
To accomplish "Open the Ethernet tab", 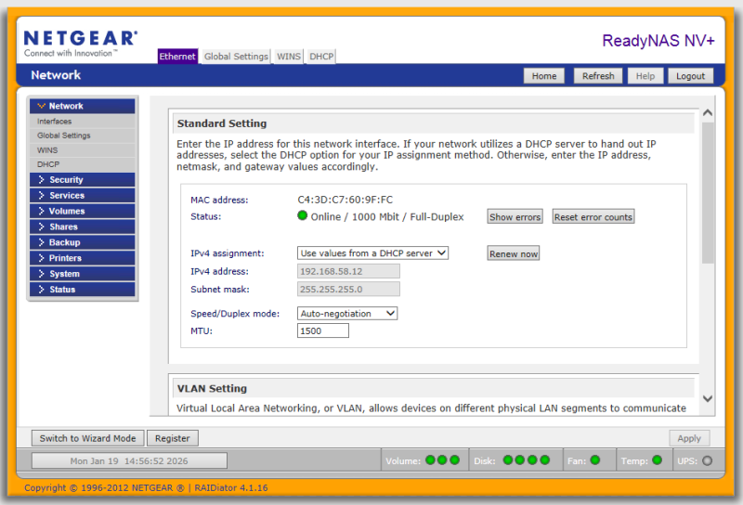I will 177,57.
